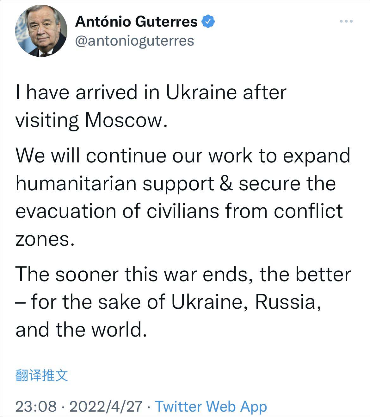
Task: Click the closing "and the world" line
Action: pos(81,330)
